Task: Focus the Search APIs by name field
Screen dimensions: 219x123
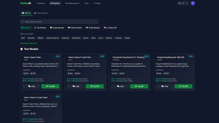Action: 59,22
